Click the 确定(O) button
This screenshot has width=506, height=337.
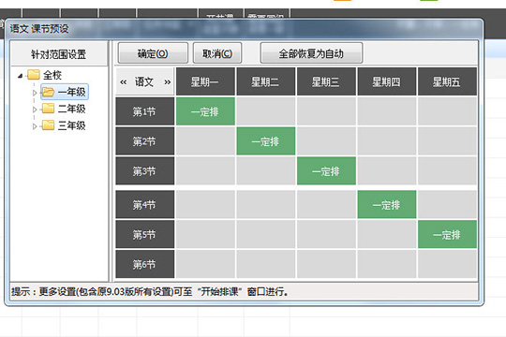coord(153,53)
